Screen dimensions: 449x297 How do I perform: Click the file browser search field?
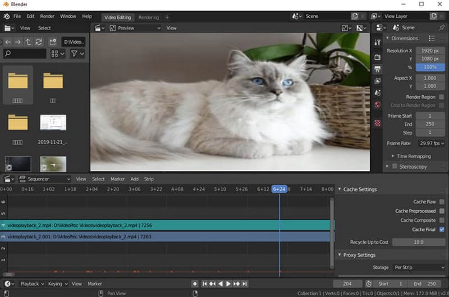point(25,53)
